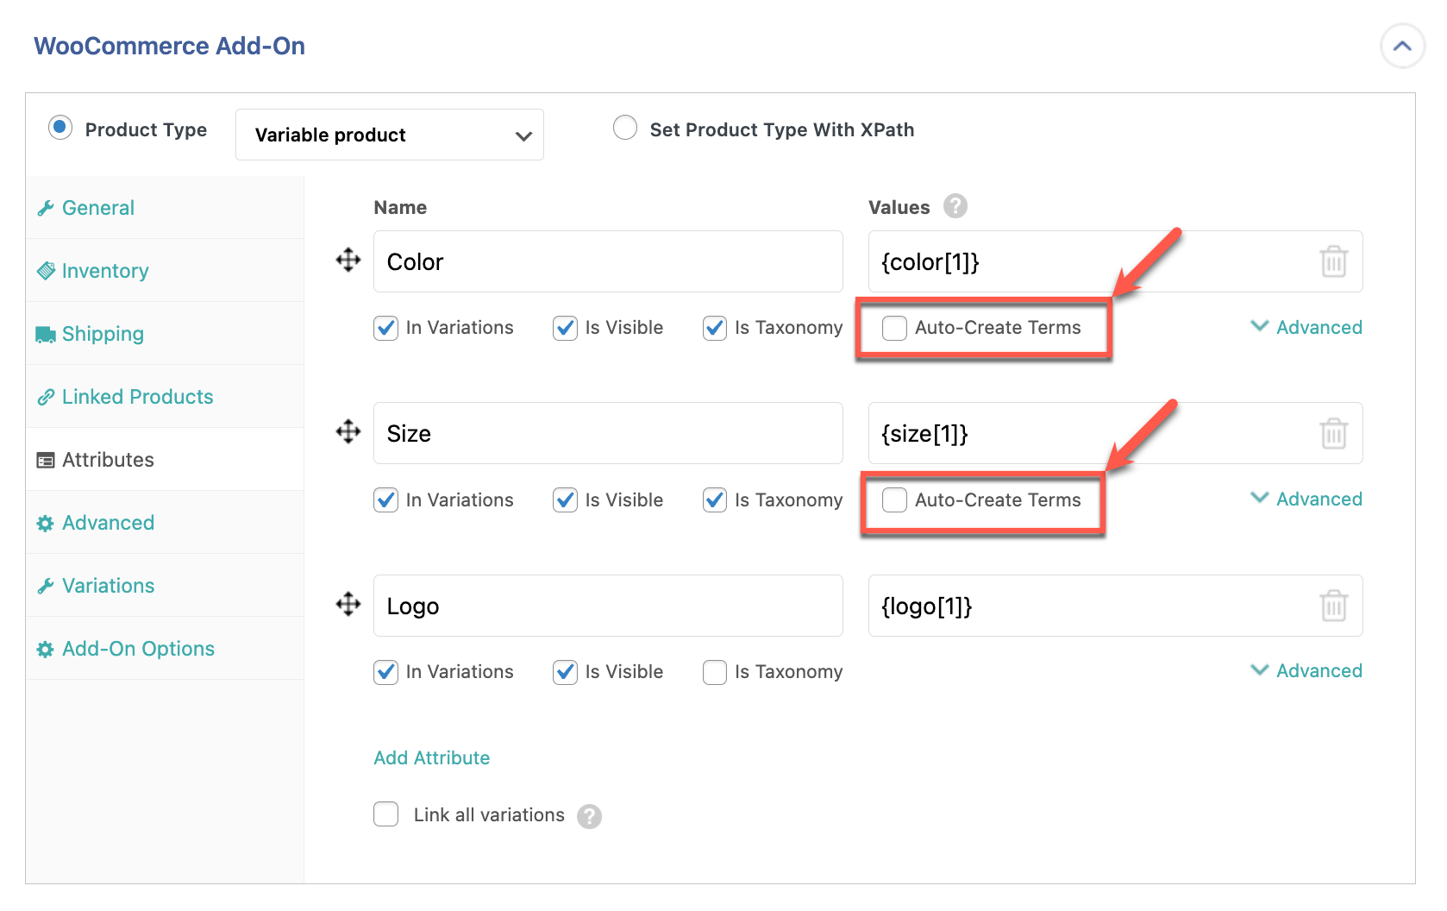Open the Inventory tab
Viewport: 1447px width, 911px height.
pyautogui.click(x=165, y=271)
